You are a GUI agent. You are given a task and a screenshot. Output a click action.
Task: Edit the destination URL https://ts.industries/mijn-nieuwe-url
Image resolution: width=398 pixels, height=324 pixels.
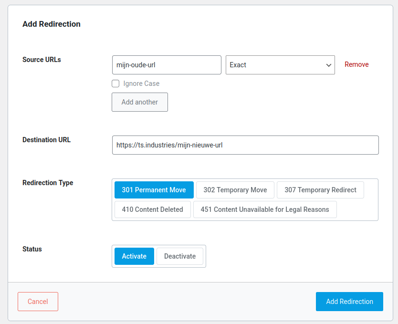tap(245, 145)
